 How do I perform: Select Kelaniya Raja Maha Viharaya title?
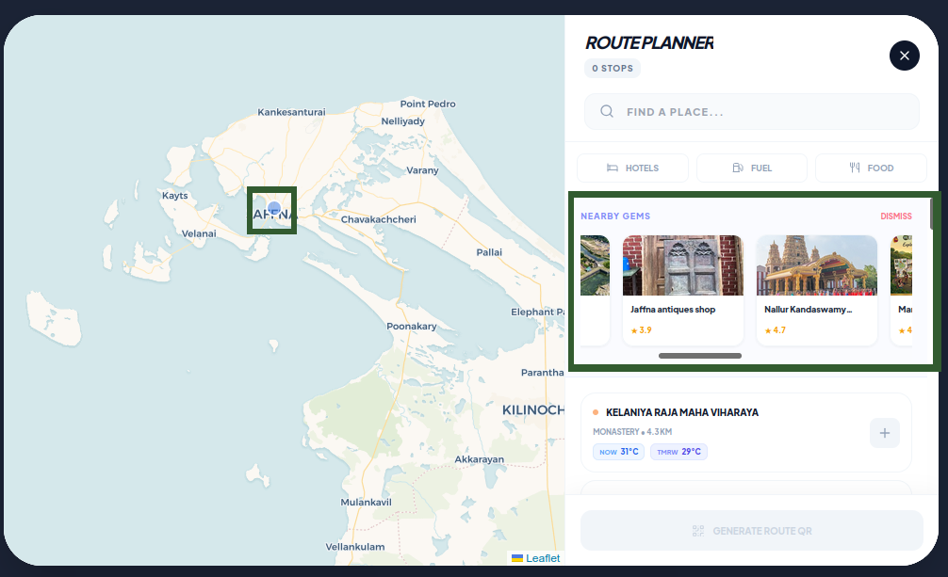point(682,412)
